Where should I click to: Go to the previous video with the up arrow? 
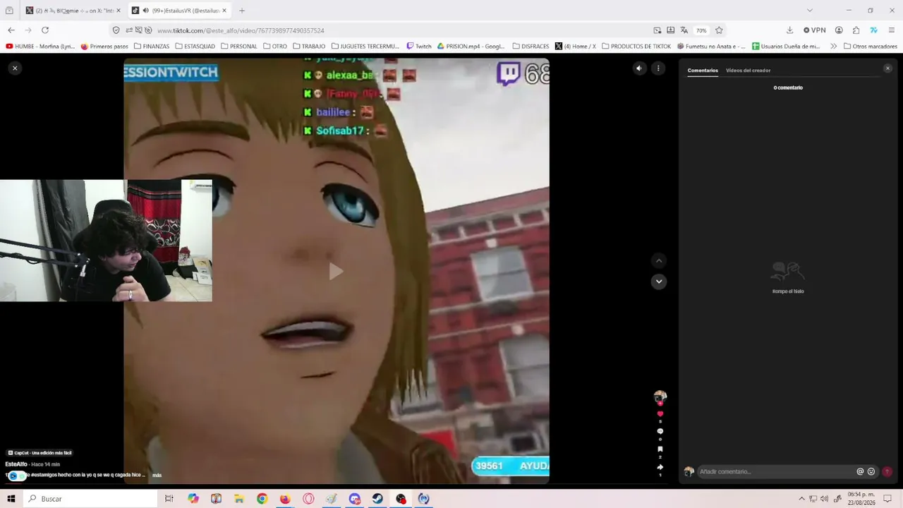click(x=659, y=261)
